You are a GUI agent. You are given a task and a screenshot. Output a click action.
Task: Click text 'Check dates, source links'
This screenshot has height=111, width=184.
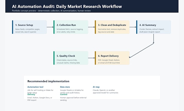(x=67, y=60)
